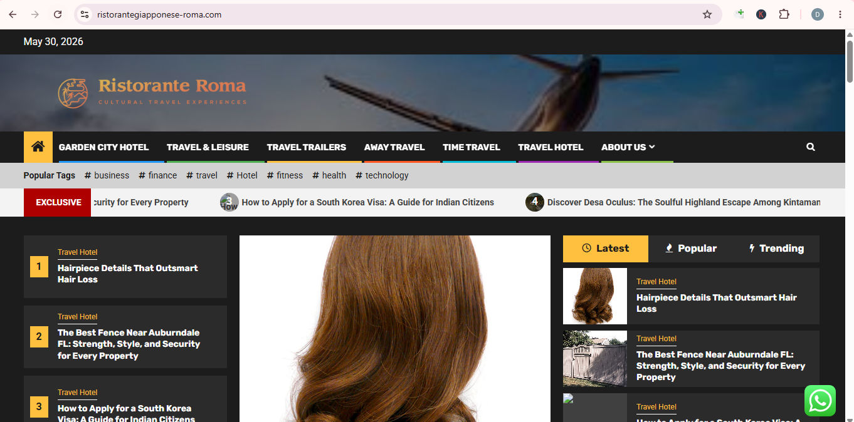The width and height of the screenshot is (854, 422).
Task: Open Time Travel menu item
Action: point(472,147)
